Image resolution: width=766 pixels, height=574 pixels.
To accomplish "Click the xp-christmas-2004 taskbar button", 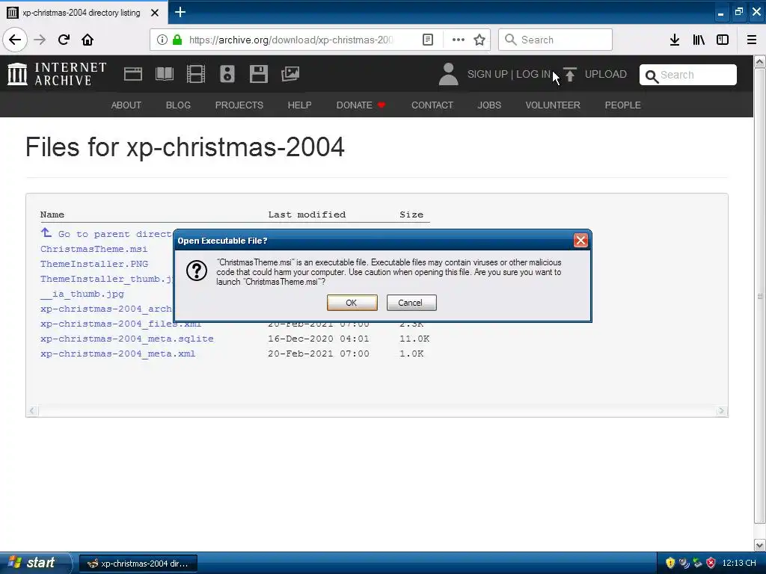I will (x=138, y=564).
